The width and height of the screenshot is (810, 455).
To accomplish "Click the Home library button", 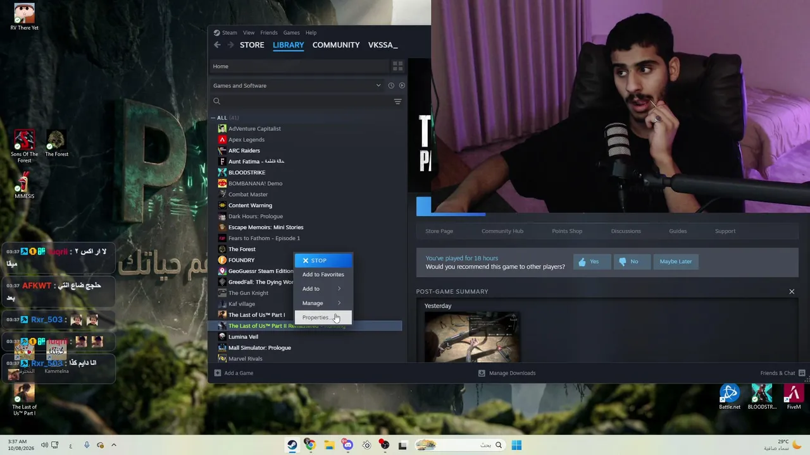I will pos(299,66).
